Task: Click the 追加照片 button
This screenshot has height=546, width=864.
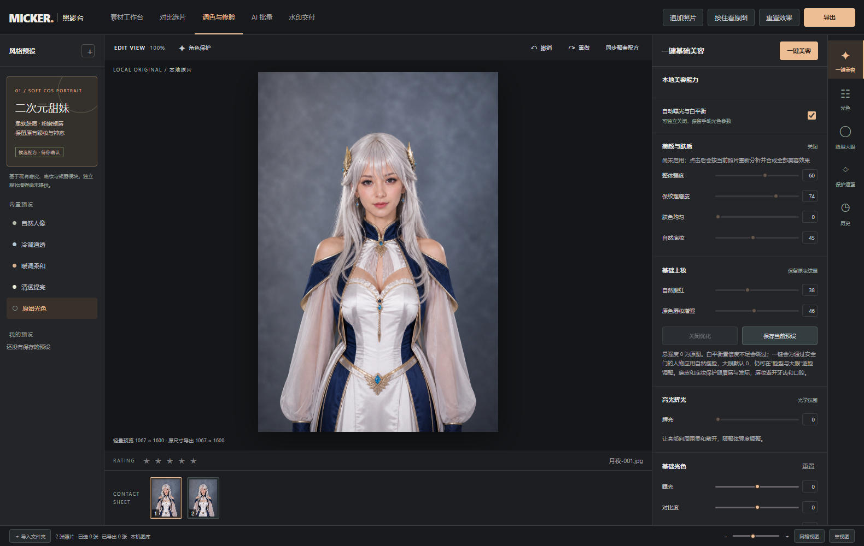Action: [x=683, y=17]
